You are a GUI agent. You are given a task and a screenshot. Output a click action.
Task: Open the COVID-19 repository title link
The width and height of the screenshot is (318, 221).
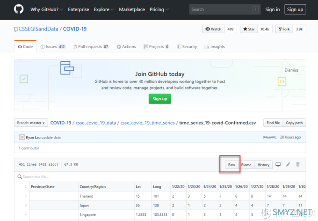click(75, 29)
